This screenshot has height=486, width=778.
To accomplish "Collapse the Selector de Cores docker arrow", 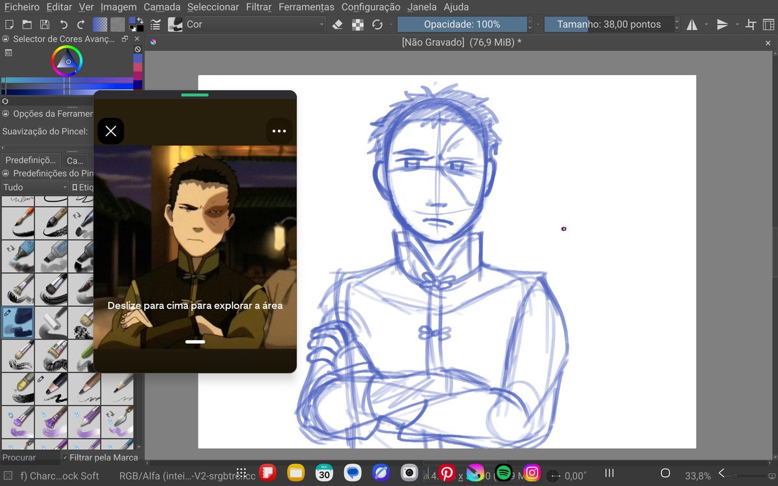I will 6,39.
